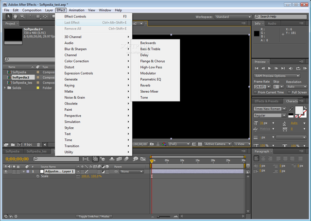Enable From Current Time checkbox
This screenshot has height=221, width=311.
[256, 92]
